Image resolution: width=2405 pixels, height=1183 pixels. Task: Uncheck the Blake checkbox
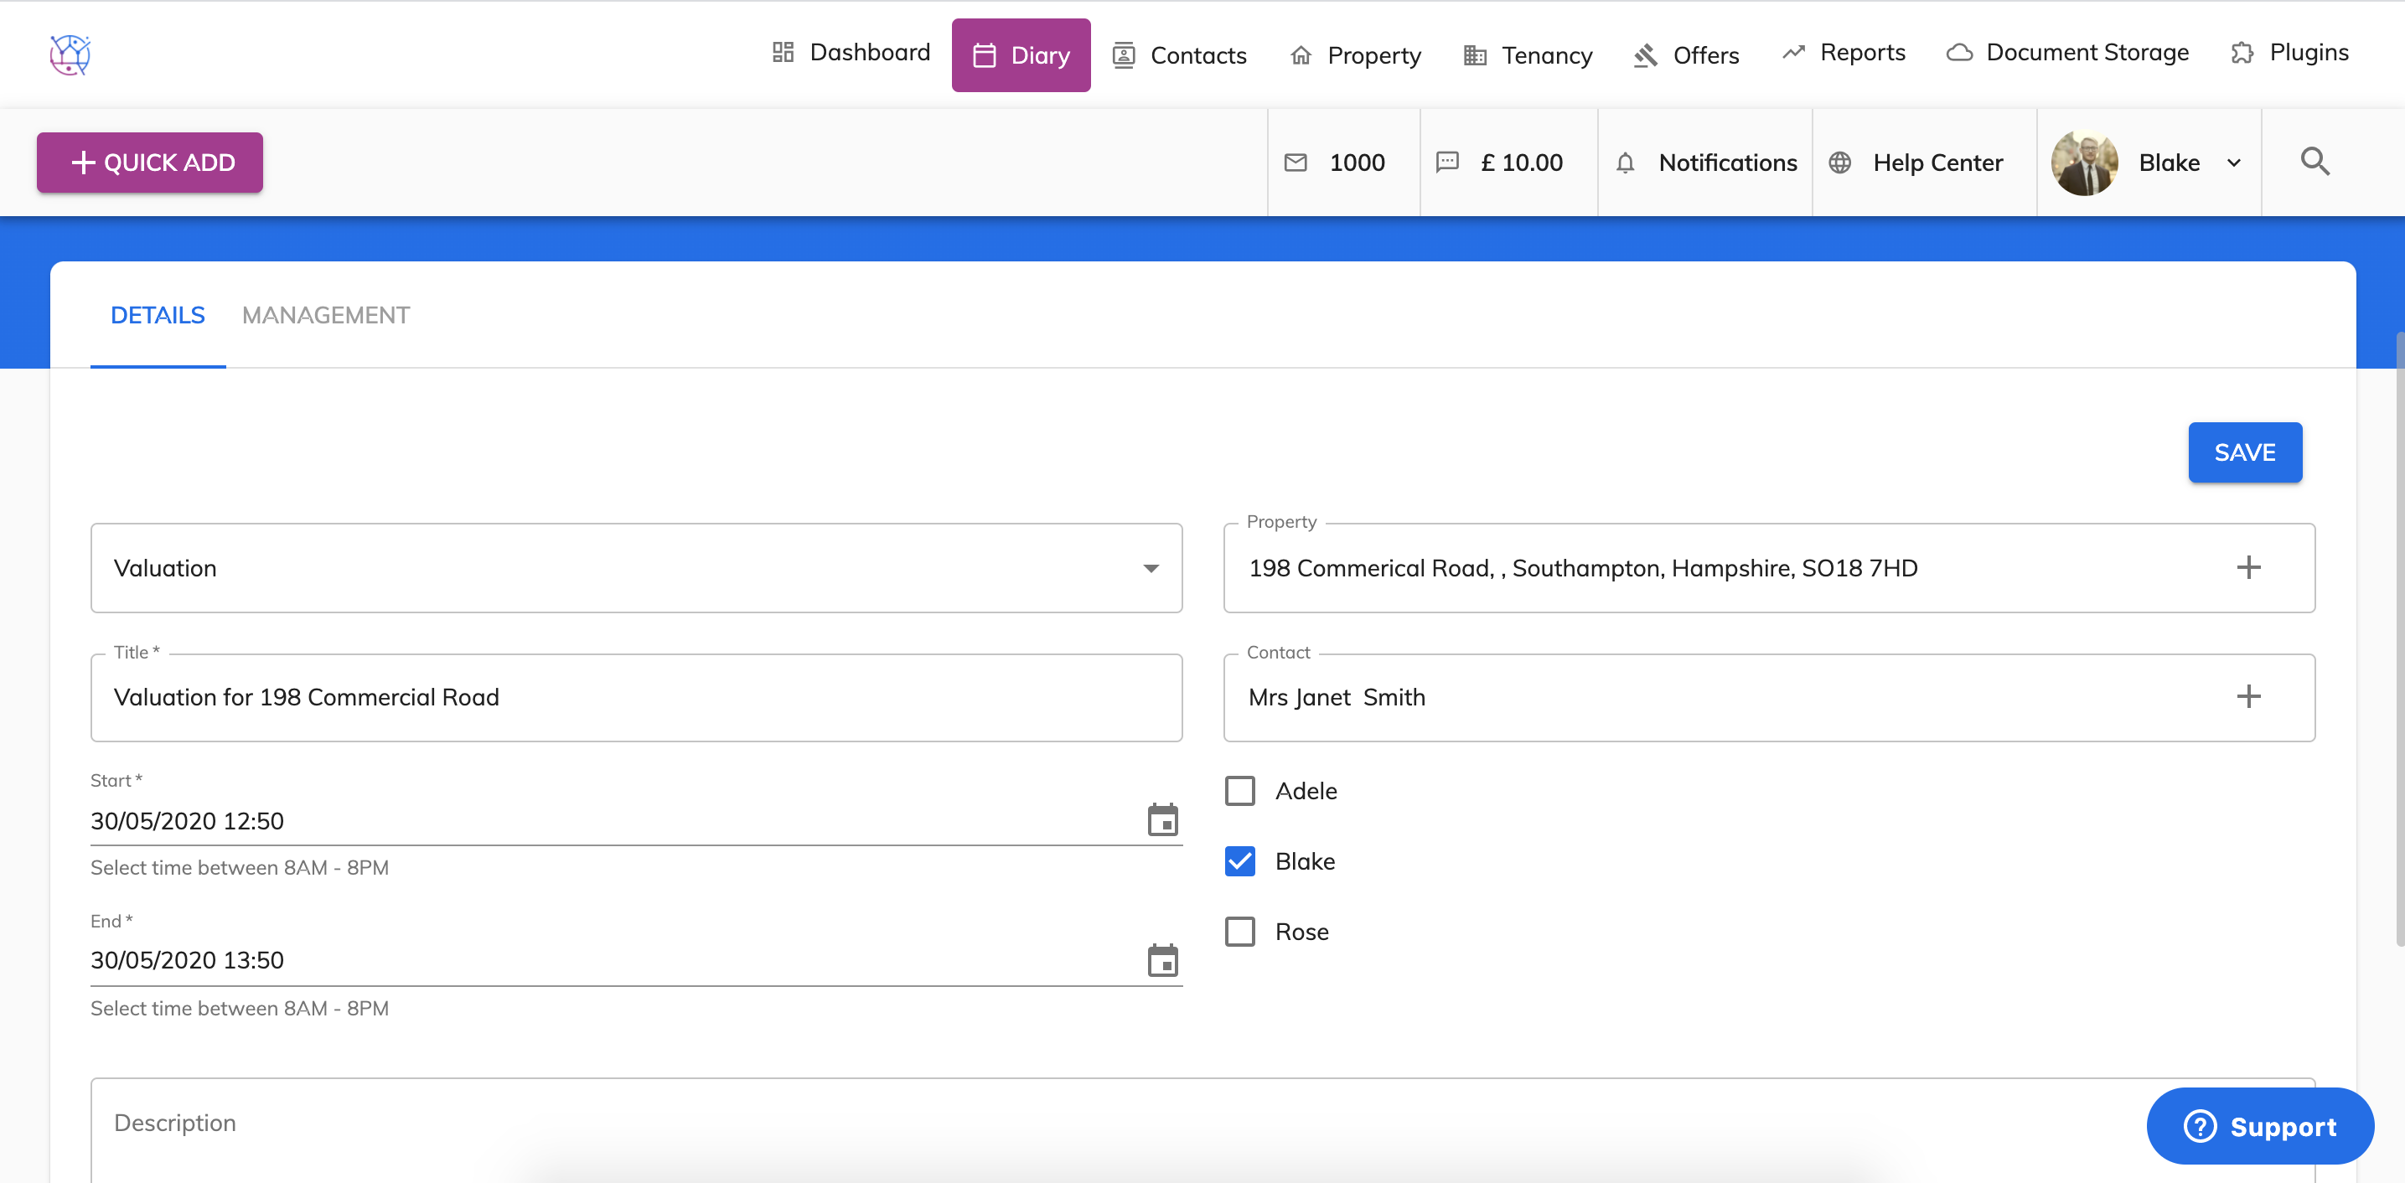tap(1240, 861)
